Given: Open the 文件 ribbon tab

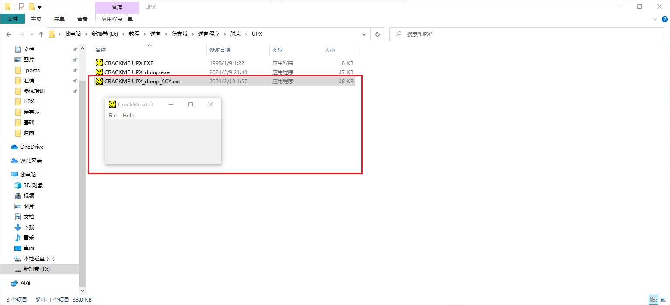Looking at the screenshot, I should (x=13, y=19).
